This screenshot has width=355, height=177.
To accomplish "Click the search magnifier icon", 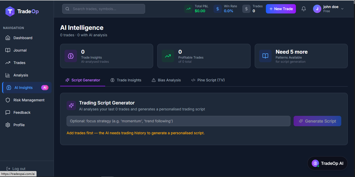I will (x=67, y=9).
